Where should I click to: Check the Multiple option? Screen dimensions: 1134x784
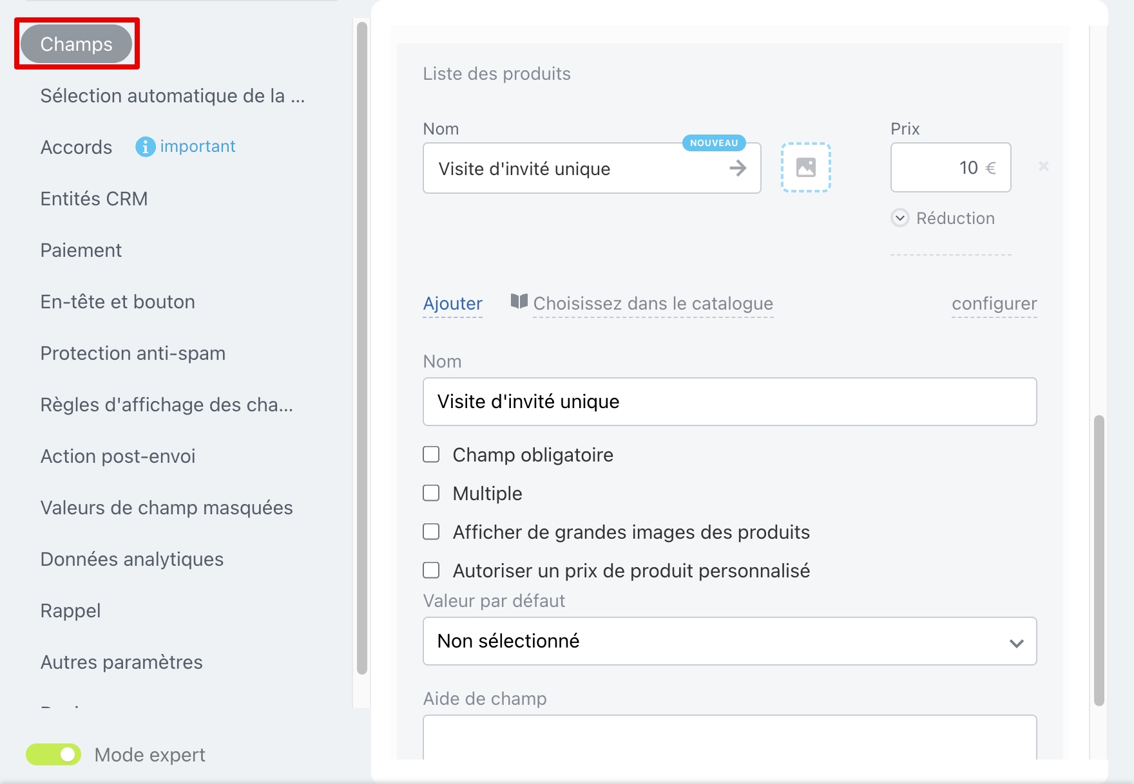coord(431,493)
